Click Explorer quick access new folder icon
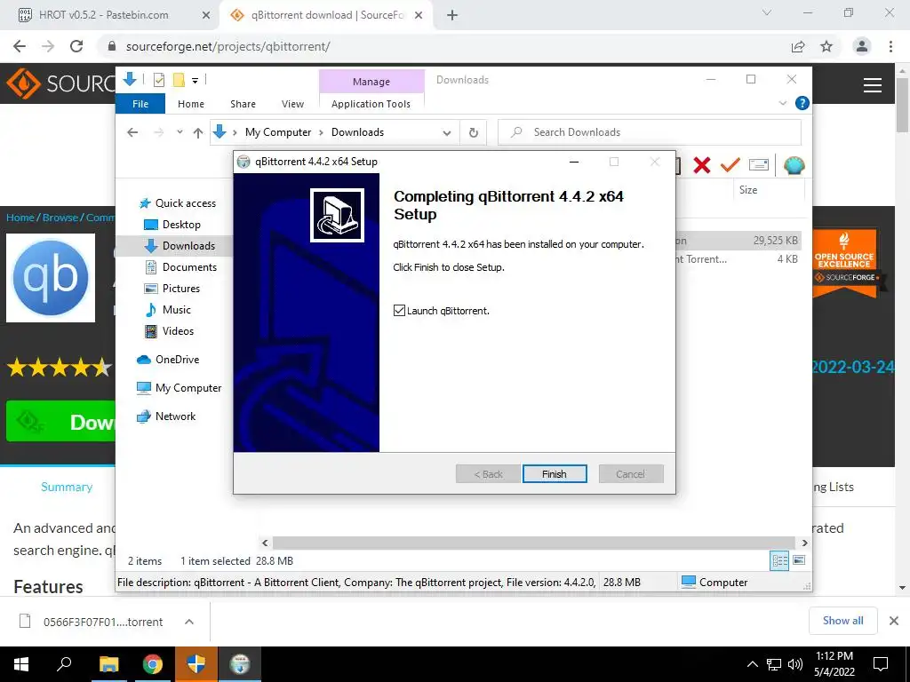The height and width of the screenshot is (682, 910). (x=179, y=80)
